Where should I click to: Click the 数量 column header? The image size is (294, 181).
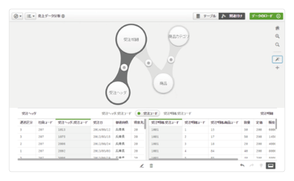click(247, 122)
